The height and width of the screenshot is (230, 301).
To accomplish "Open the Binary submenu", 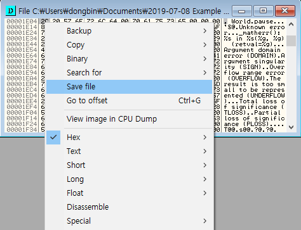I will pyautogui.click(x=129, y=59).
